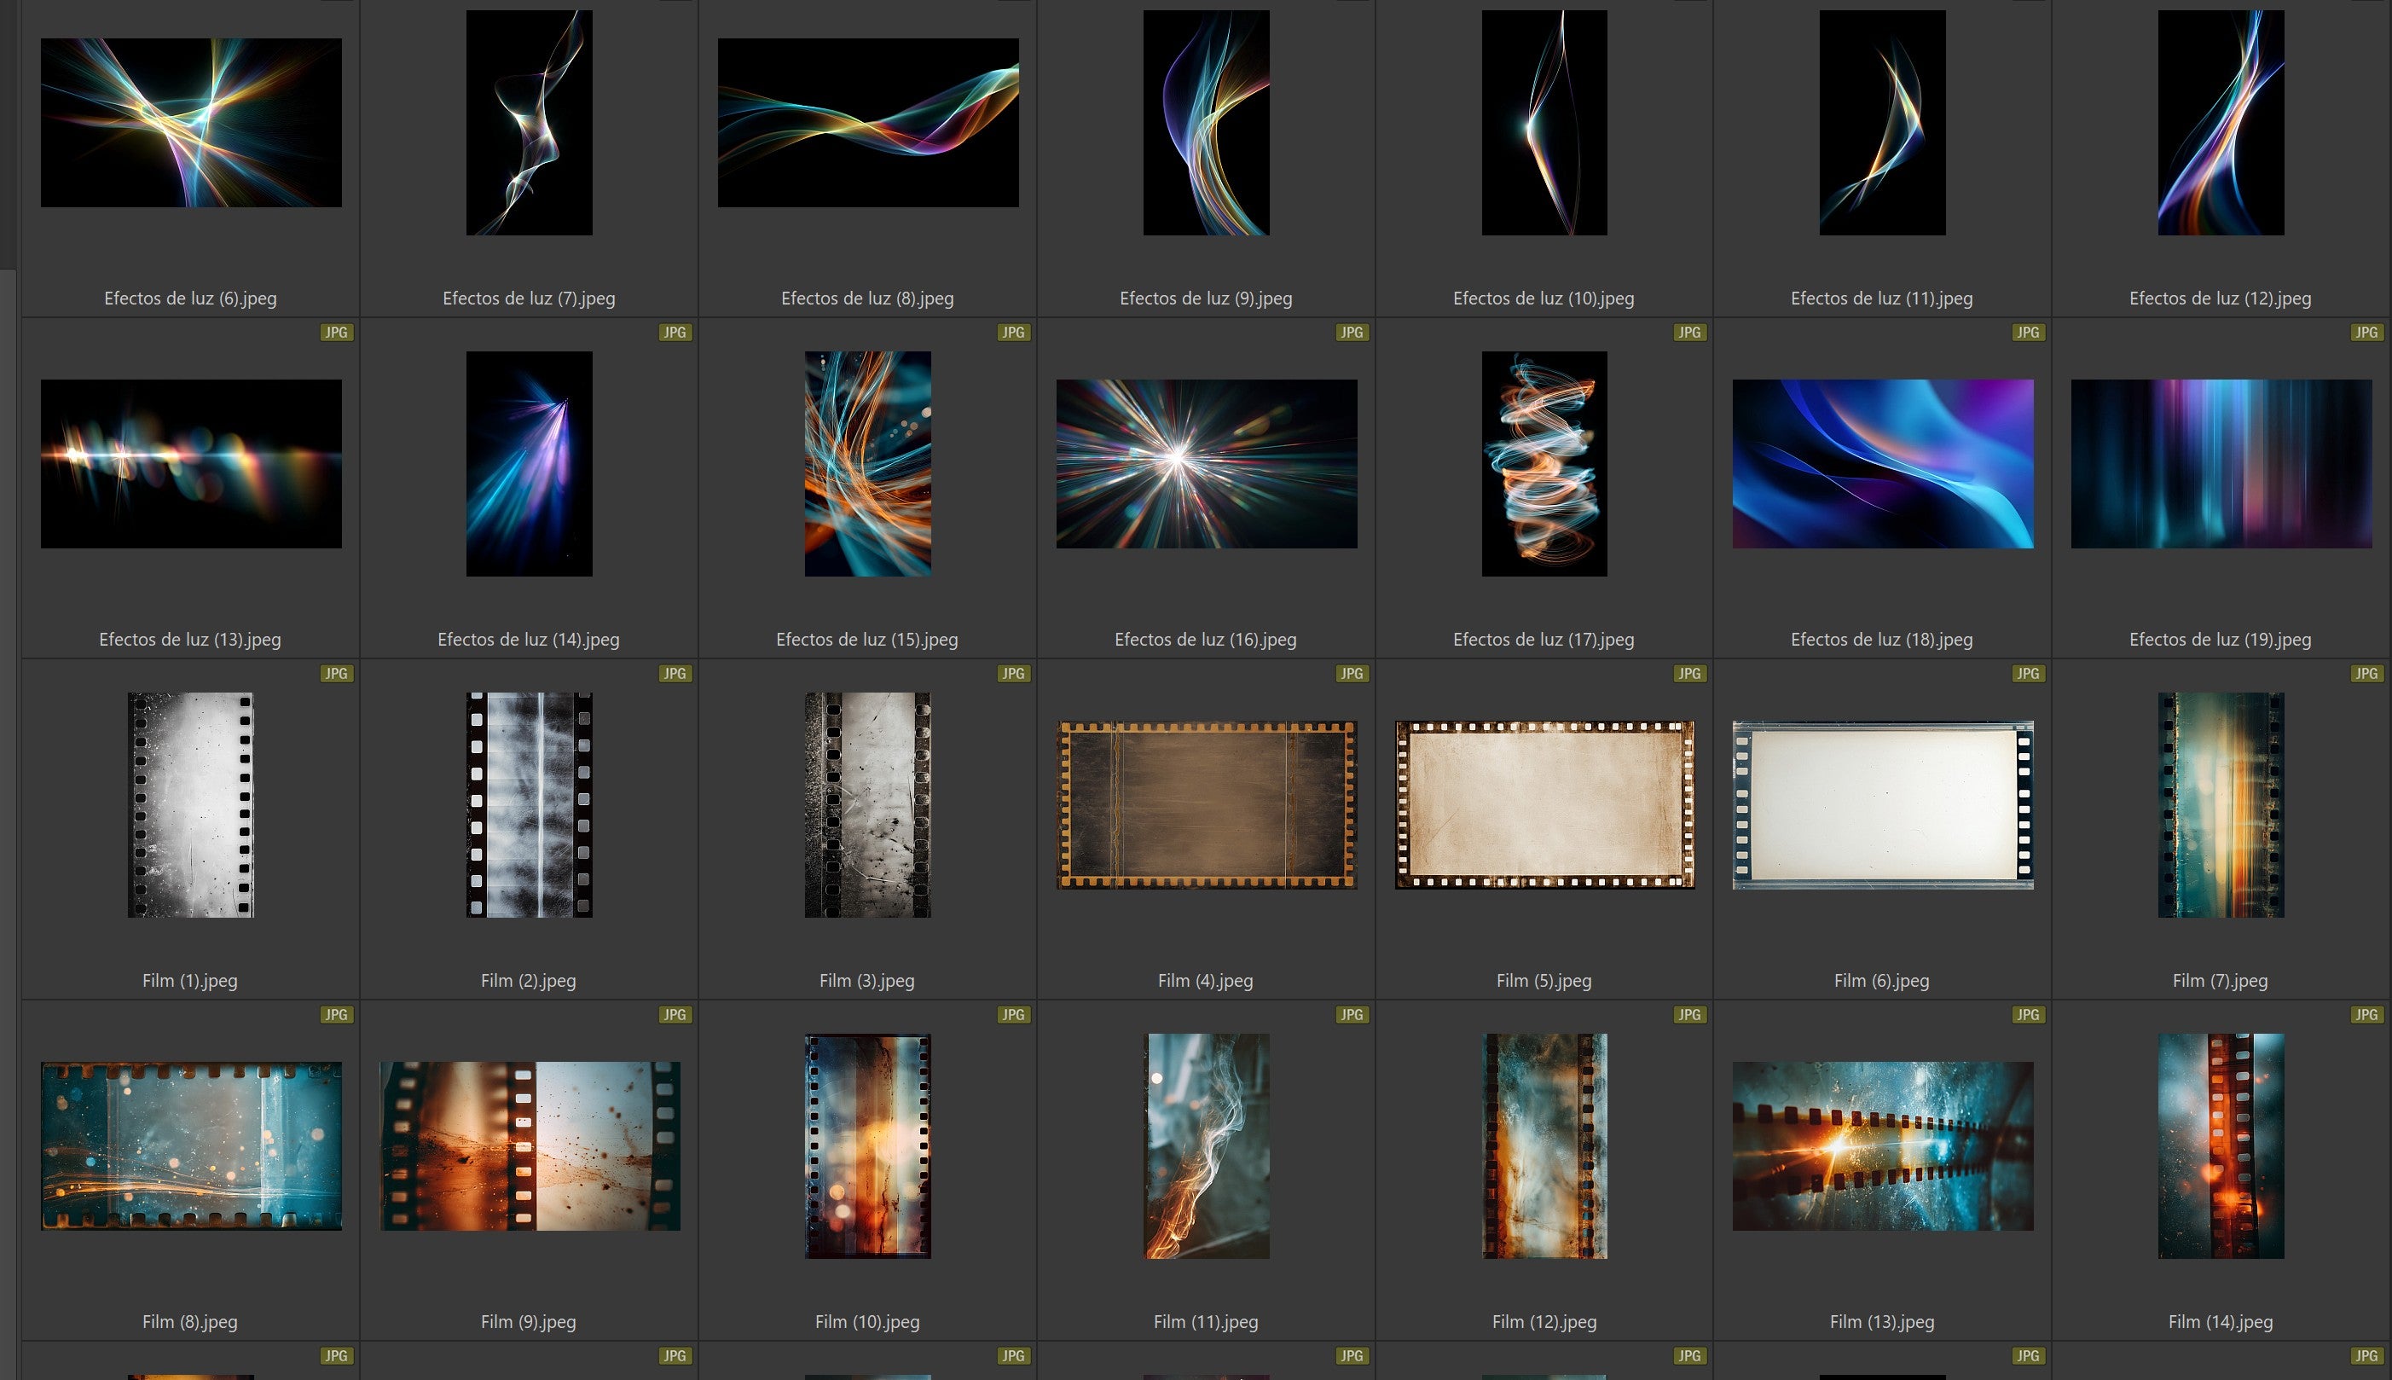Click the JPG badge on Film (9).jpeg
The width and height of the screenshot is (2392, 1380).
click(x=675, y=1015)
